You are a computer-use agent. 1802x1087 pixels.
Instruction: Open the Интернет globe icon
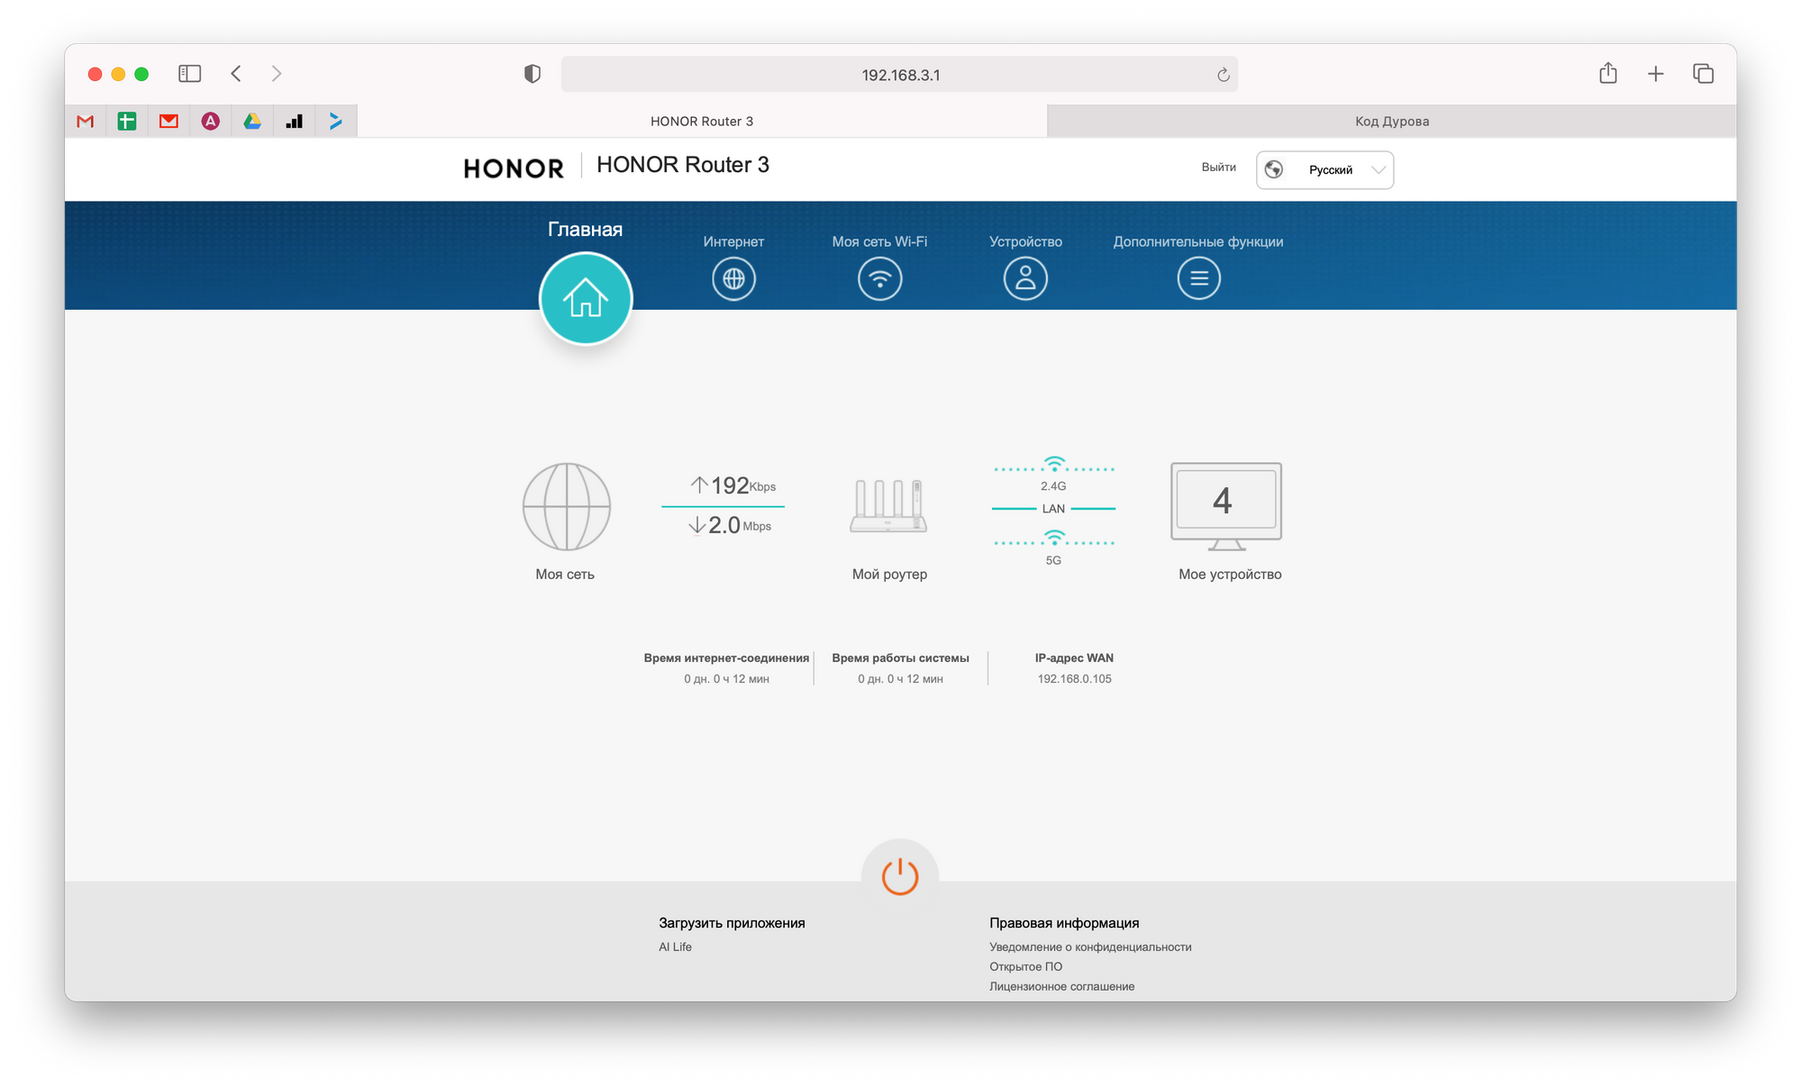coord(733,278)
